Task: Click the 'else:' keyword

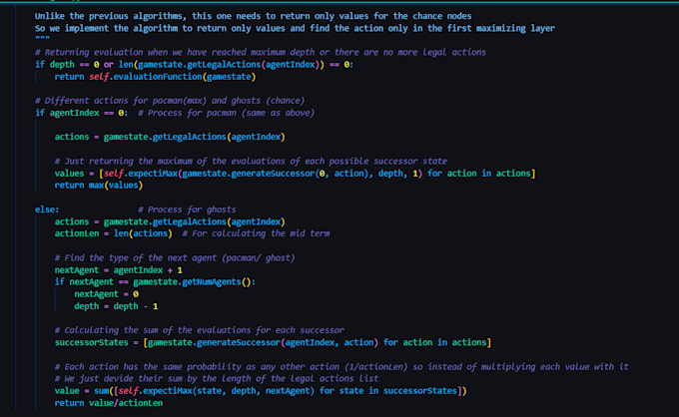Action: (47, 209)
